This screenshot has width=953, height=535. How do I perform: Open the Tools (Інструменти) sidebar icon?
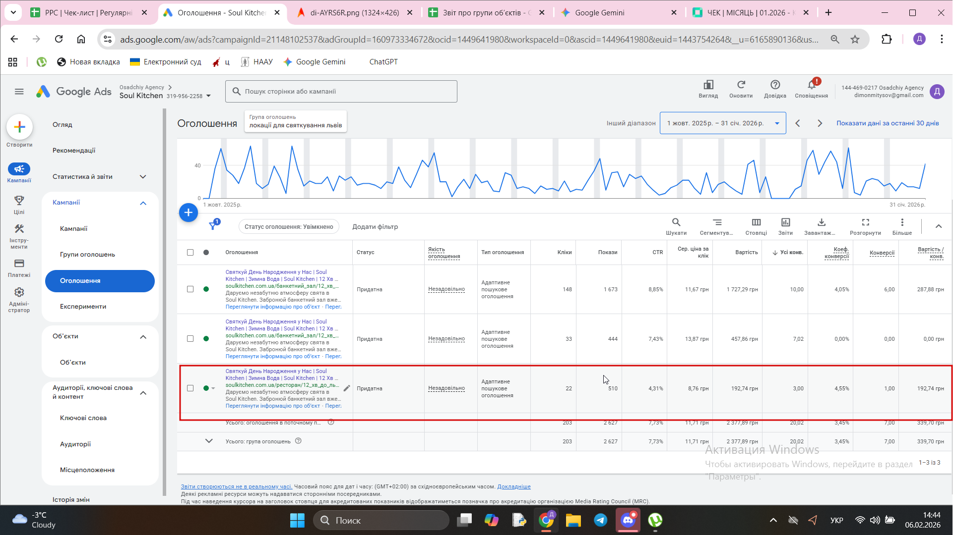pyautogui.click(x=19, y=229)
